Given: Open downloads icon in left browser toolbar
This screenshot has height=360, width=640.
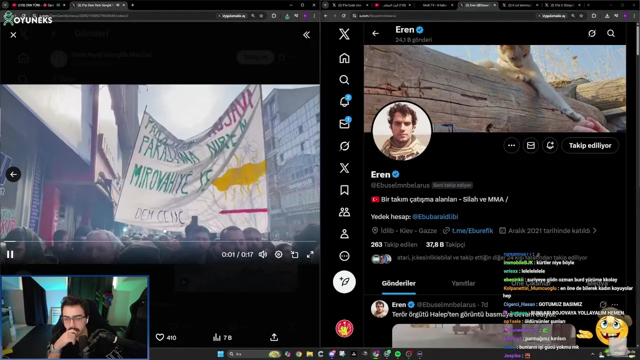Looking at the screenshot, I should (x=286, y=15).
